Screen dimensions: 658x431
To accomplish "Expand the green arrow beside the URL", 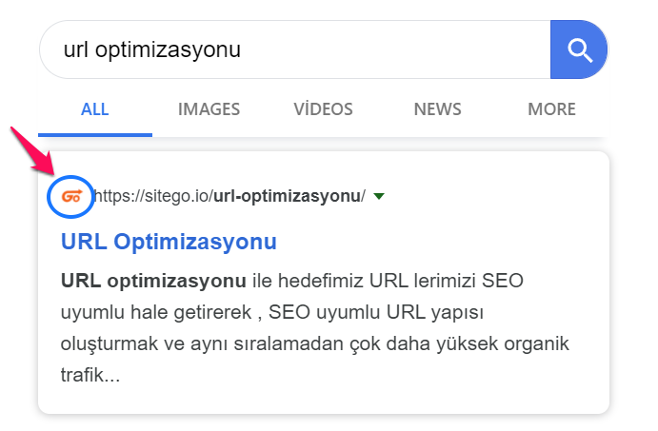I will pos(379,197).
